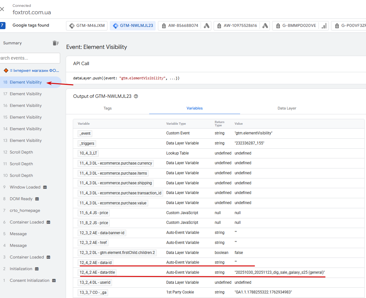
Task: Click the code icon beside Window Loaded
Action: [45, 187]
